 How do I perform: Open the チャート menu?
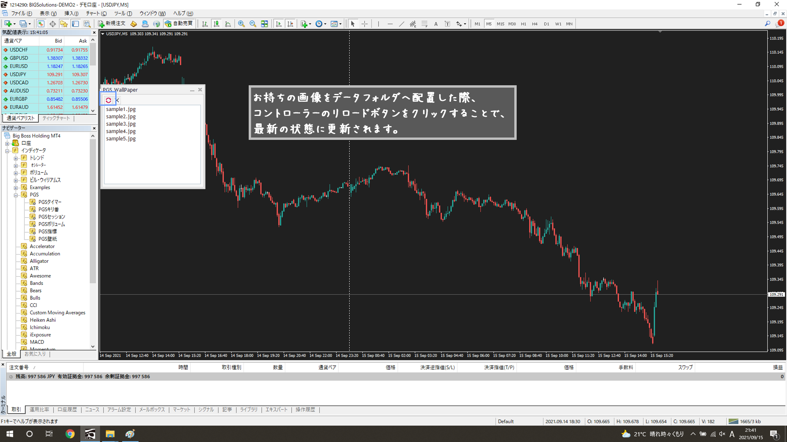(x=96, y=13)
